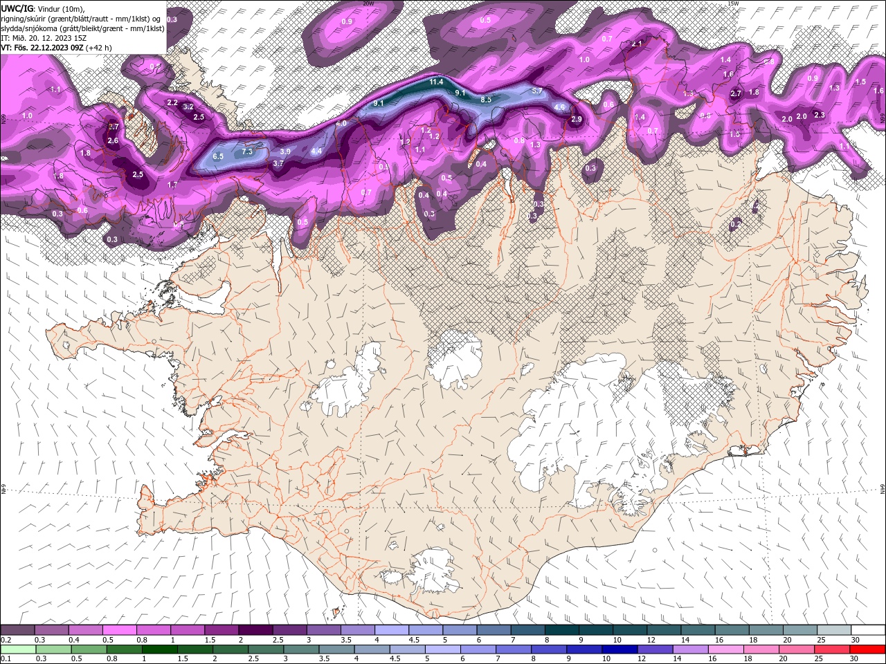This screenshot has width=886, height=664.
Task: Select the top legend swatch between 4 and 4.5
Action: 391,630
